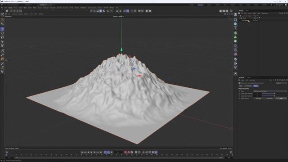Open the Default preset dropdown in Attributes

click(x=281, y=83)
